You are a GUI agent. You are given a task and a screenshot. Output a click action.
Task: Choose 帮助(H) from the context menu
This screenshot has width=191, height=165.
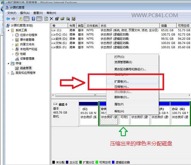click(132, 111)
